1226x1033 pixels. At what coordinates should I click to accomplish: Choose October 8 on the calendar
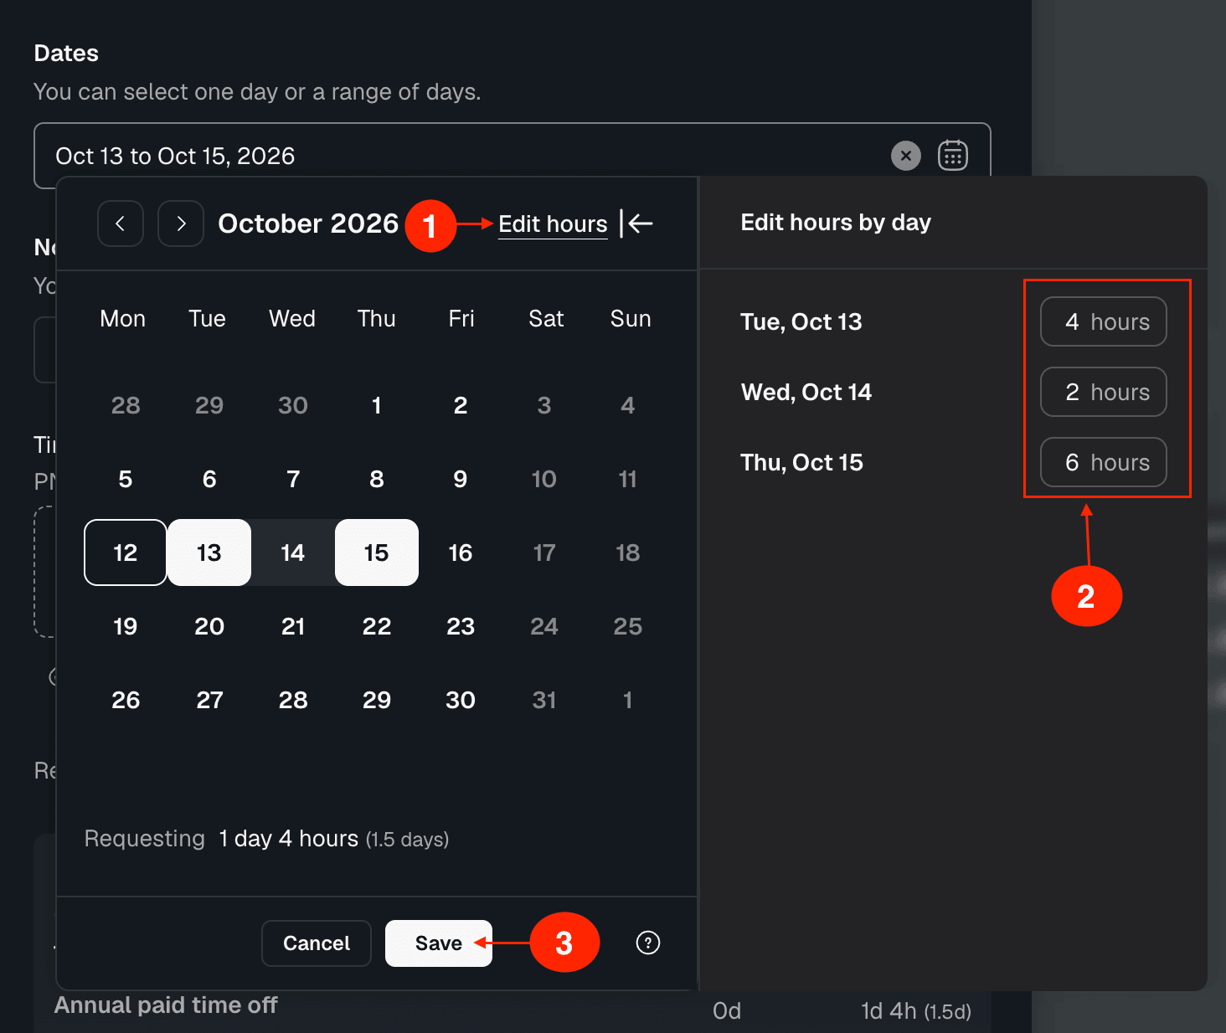[x=377, y=479]
